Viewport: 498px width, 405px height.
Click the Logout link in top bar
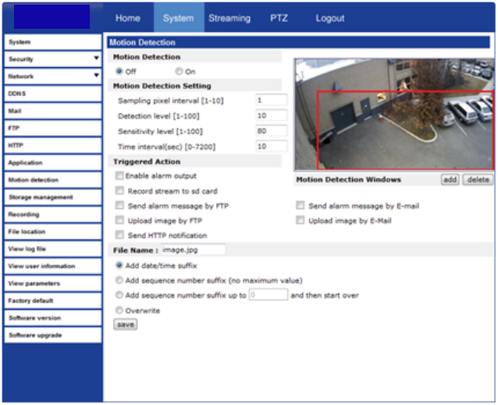tap(330, 18)
